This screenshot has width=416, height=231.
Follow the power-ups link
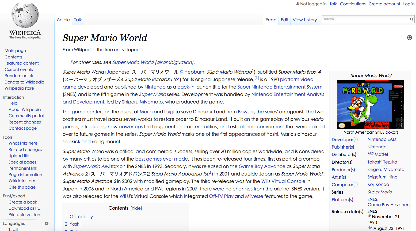tap(131, 127)
